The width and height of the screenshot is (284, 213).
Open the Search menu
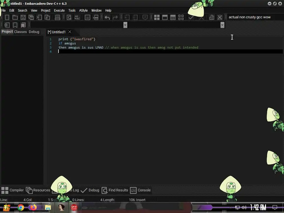22,11
